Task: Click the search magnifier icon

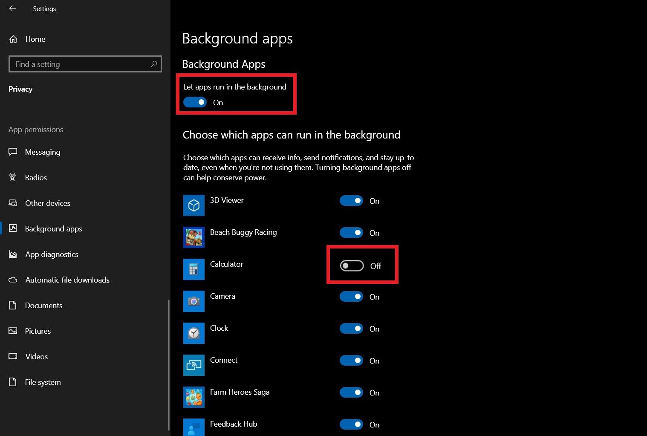Action: point(154,64)
